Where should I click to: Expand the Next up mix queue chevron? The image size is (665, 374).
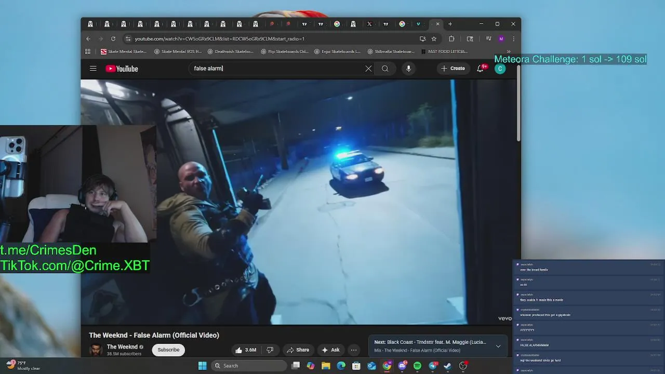pos(498,346)
